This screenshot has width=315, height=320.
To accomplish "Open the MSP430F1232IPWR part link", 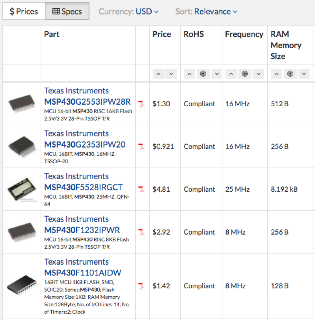I will coord(82,230).
